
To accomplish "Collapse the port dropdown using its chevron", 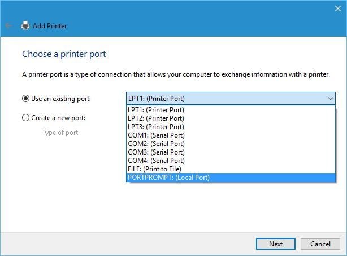I will [x=331, y=99].
